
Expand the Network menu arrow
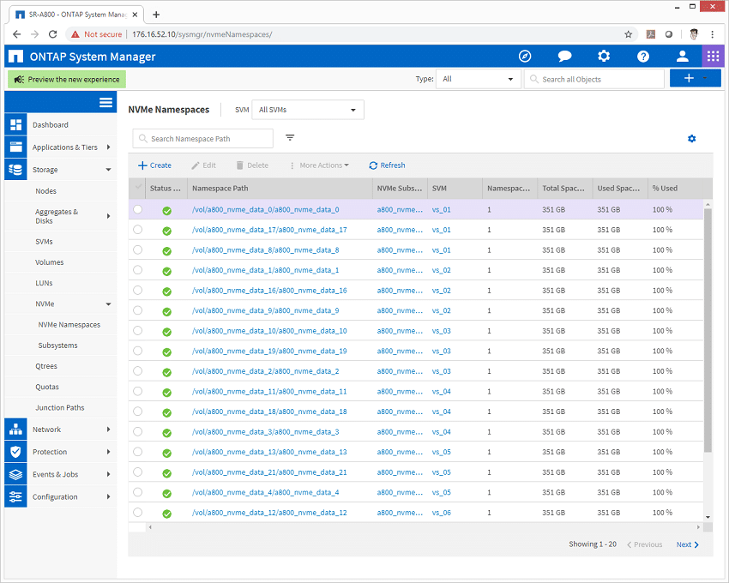108,430
